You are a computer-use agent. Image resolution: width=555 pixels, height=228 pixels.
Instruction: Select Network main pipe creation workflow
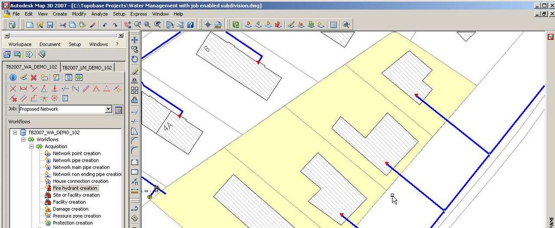81,167
